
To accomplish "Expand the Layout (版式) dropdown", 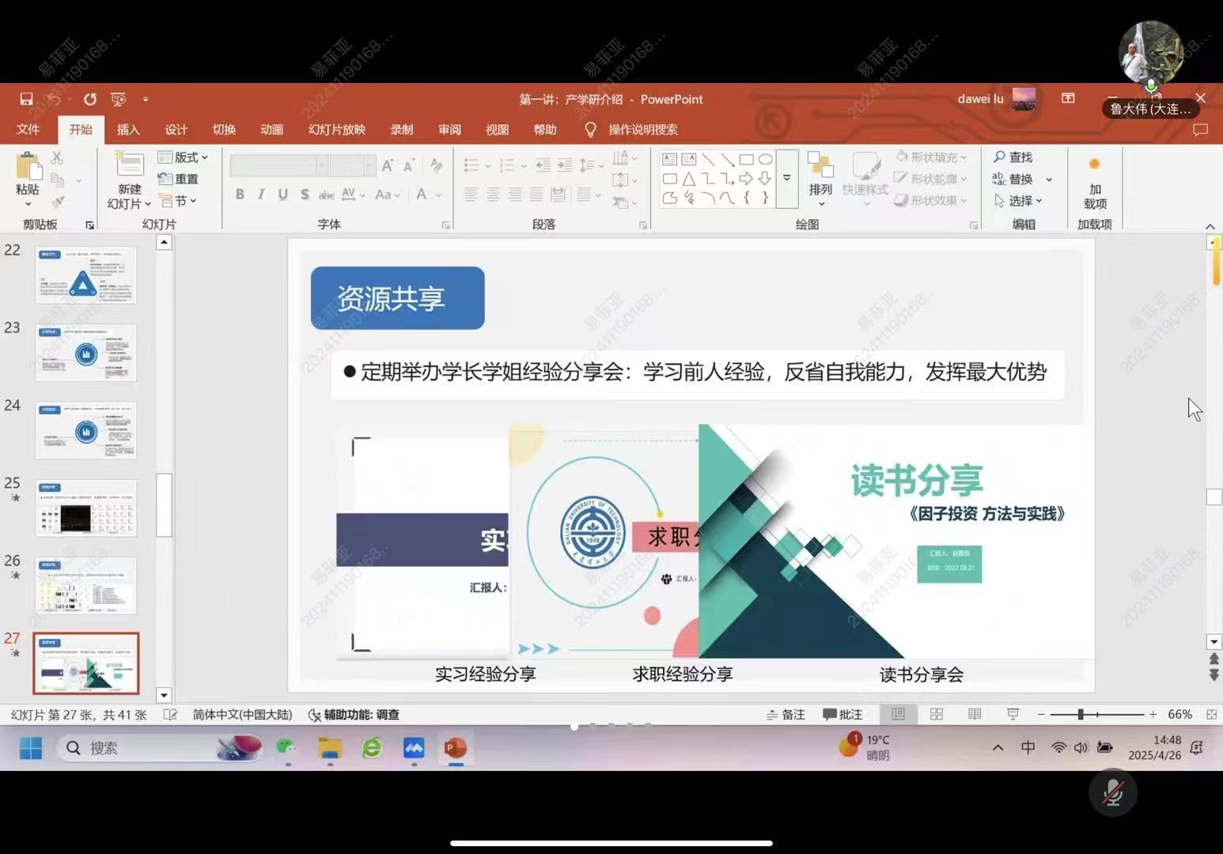I will pyautogui.click(x=184, y=157).
